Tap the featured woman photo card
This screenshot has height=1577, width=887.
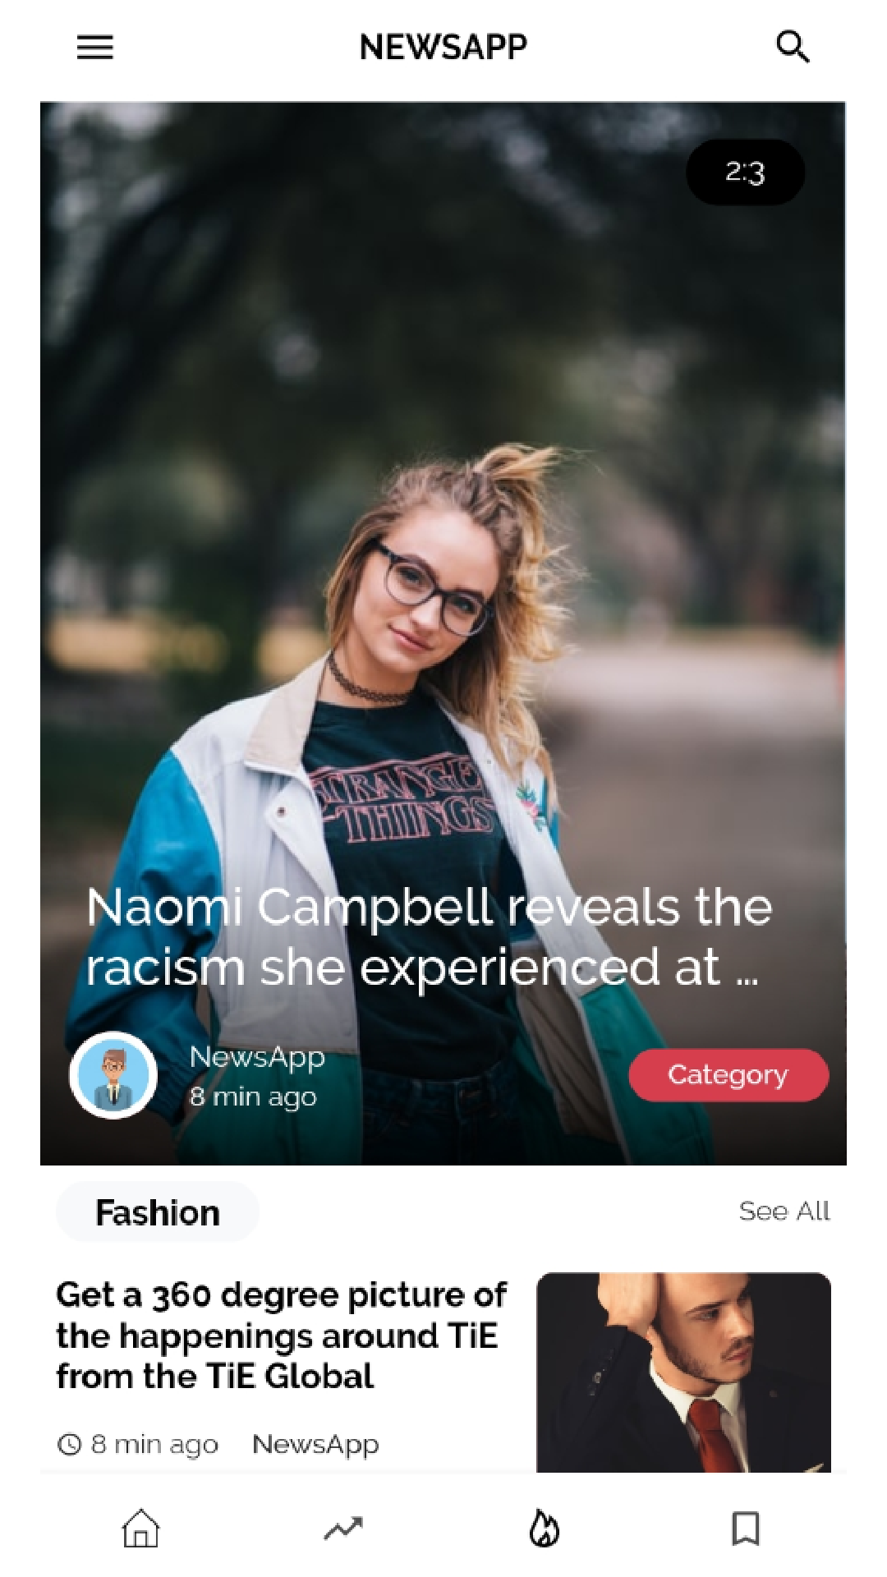(443, 633)
